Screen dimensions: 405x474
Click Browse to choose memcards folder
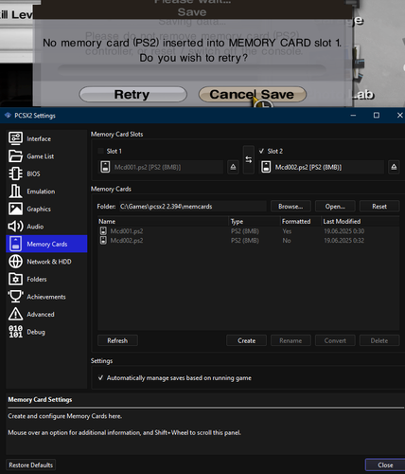pos(291,207)
